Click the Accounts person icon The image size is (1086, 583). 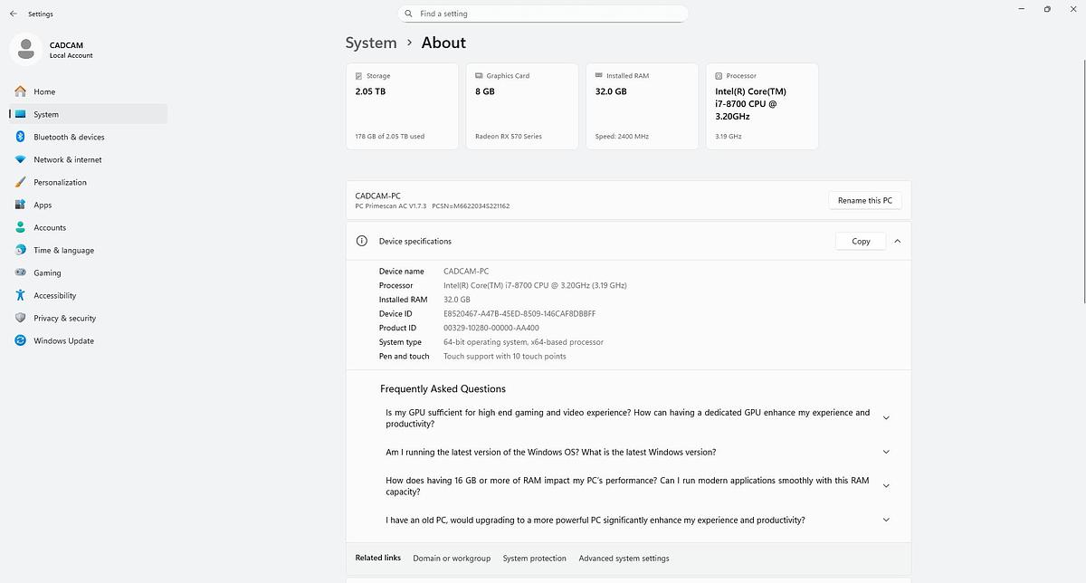click(20, 227)
